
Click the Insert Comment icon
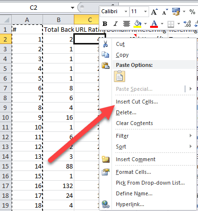[106, 159]
